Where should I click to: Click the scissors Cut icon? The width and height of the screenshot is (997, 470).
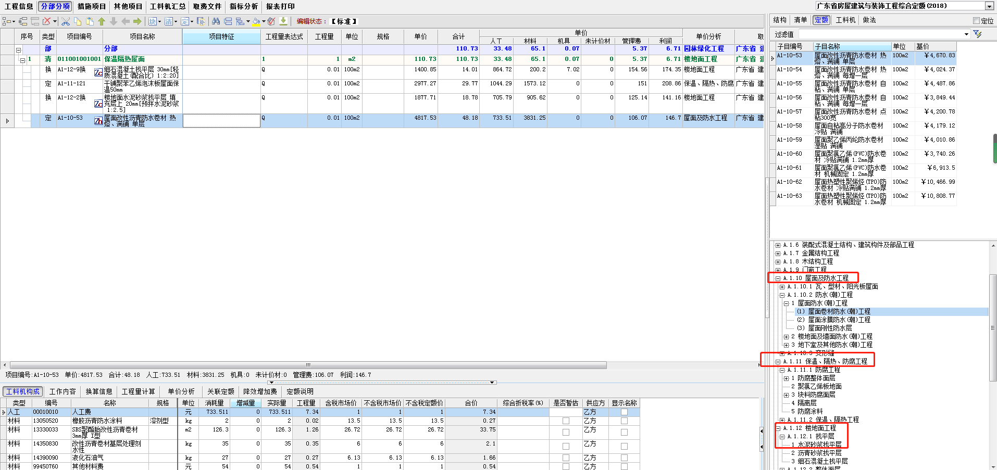click(x=66, y=21)
